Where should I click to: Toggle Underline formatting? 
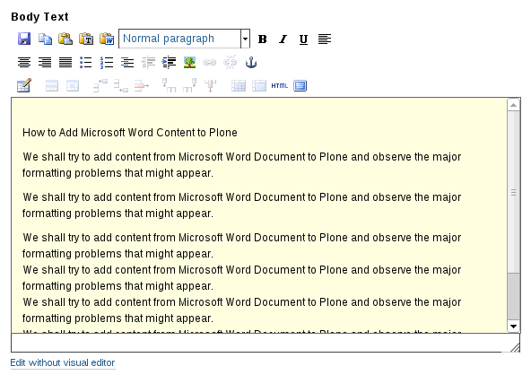click(304, 39)
